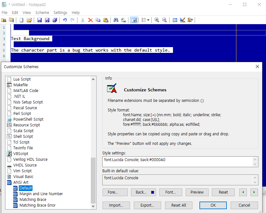Select VHDL Source in scheme list
The height and width of the screenshot is (213, 266).
(x=25, y=165)
